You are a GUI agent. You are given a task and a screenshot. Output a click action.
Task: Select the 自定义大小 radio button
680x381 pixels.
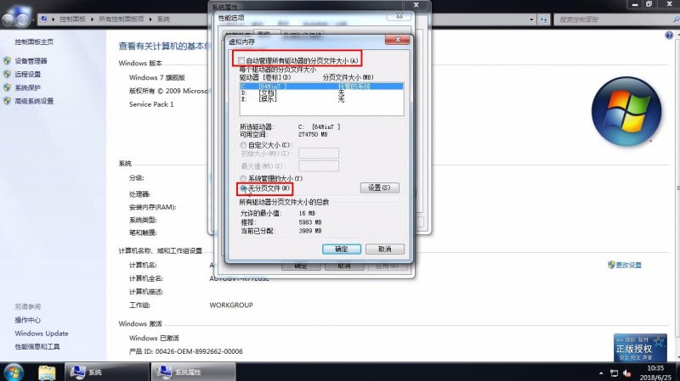coord(243,145)
